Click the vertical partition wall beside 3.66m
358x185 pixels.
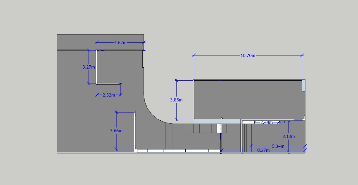pos(135,130)
